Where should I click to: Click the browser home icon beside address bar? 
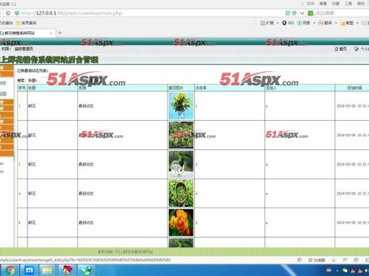(8, 13)
